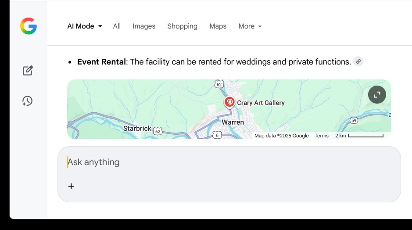This screenshot has height=230, width=412.
Task: Go to the Maps tab
Action: pyautogui.click(x=218, y=26)
